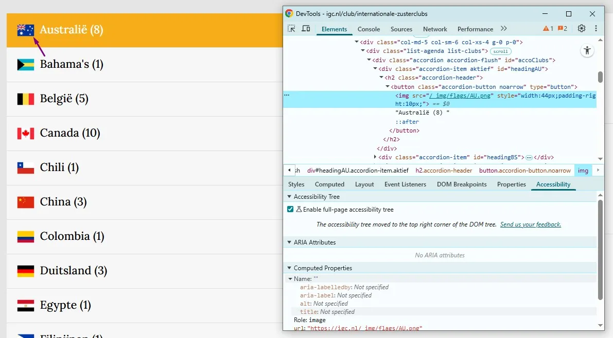Activate the inspect element picker icon
The width and height of the screenshot is (613, 338).
(291, 28)
